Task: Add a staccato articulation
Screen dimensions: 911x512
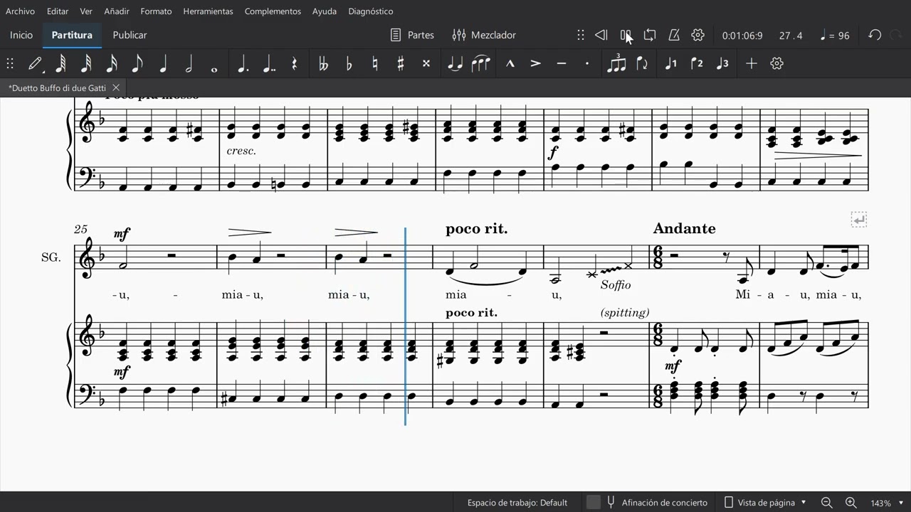Action: click(586, 63)
